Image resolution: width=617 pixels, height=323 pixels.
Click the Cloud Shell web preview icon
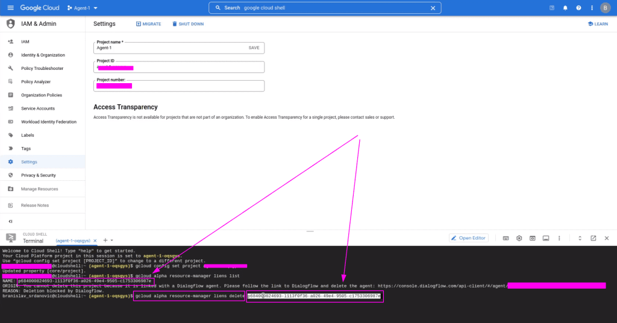click(x=533, y=239)
